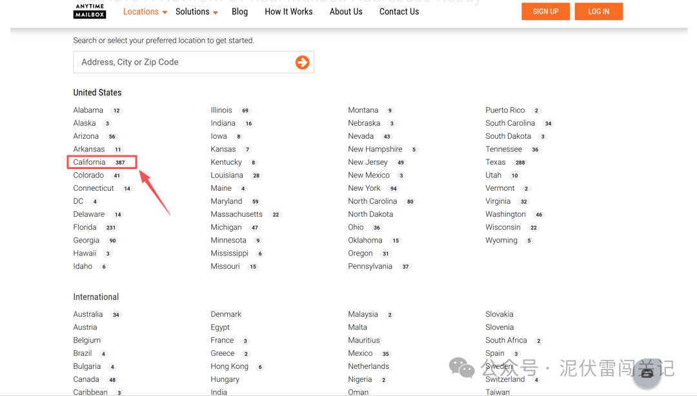This screenshot has height=396, width=697.
Task: Choose Alabama locations
Action: click(x=88, y=110)
